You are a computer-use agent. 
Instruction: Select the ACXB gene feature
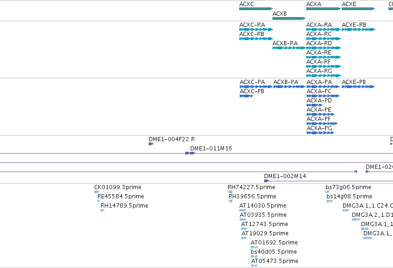point(289,18)
